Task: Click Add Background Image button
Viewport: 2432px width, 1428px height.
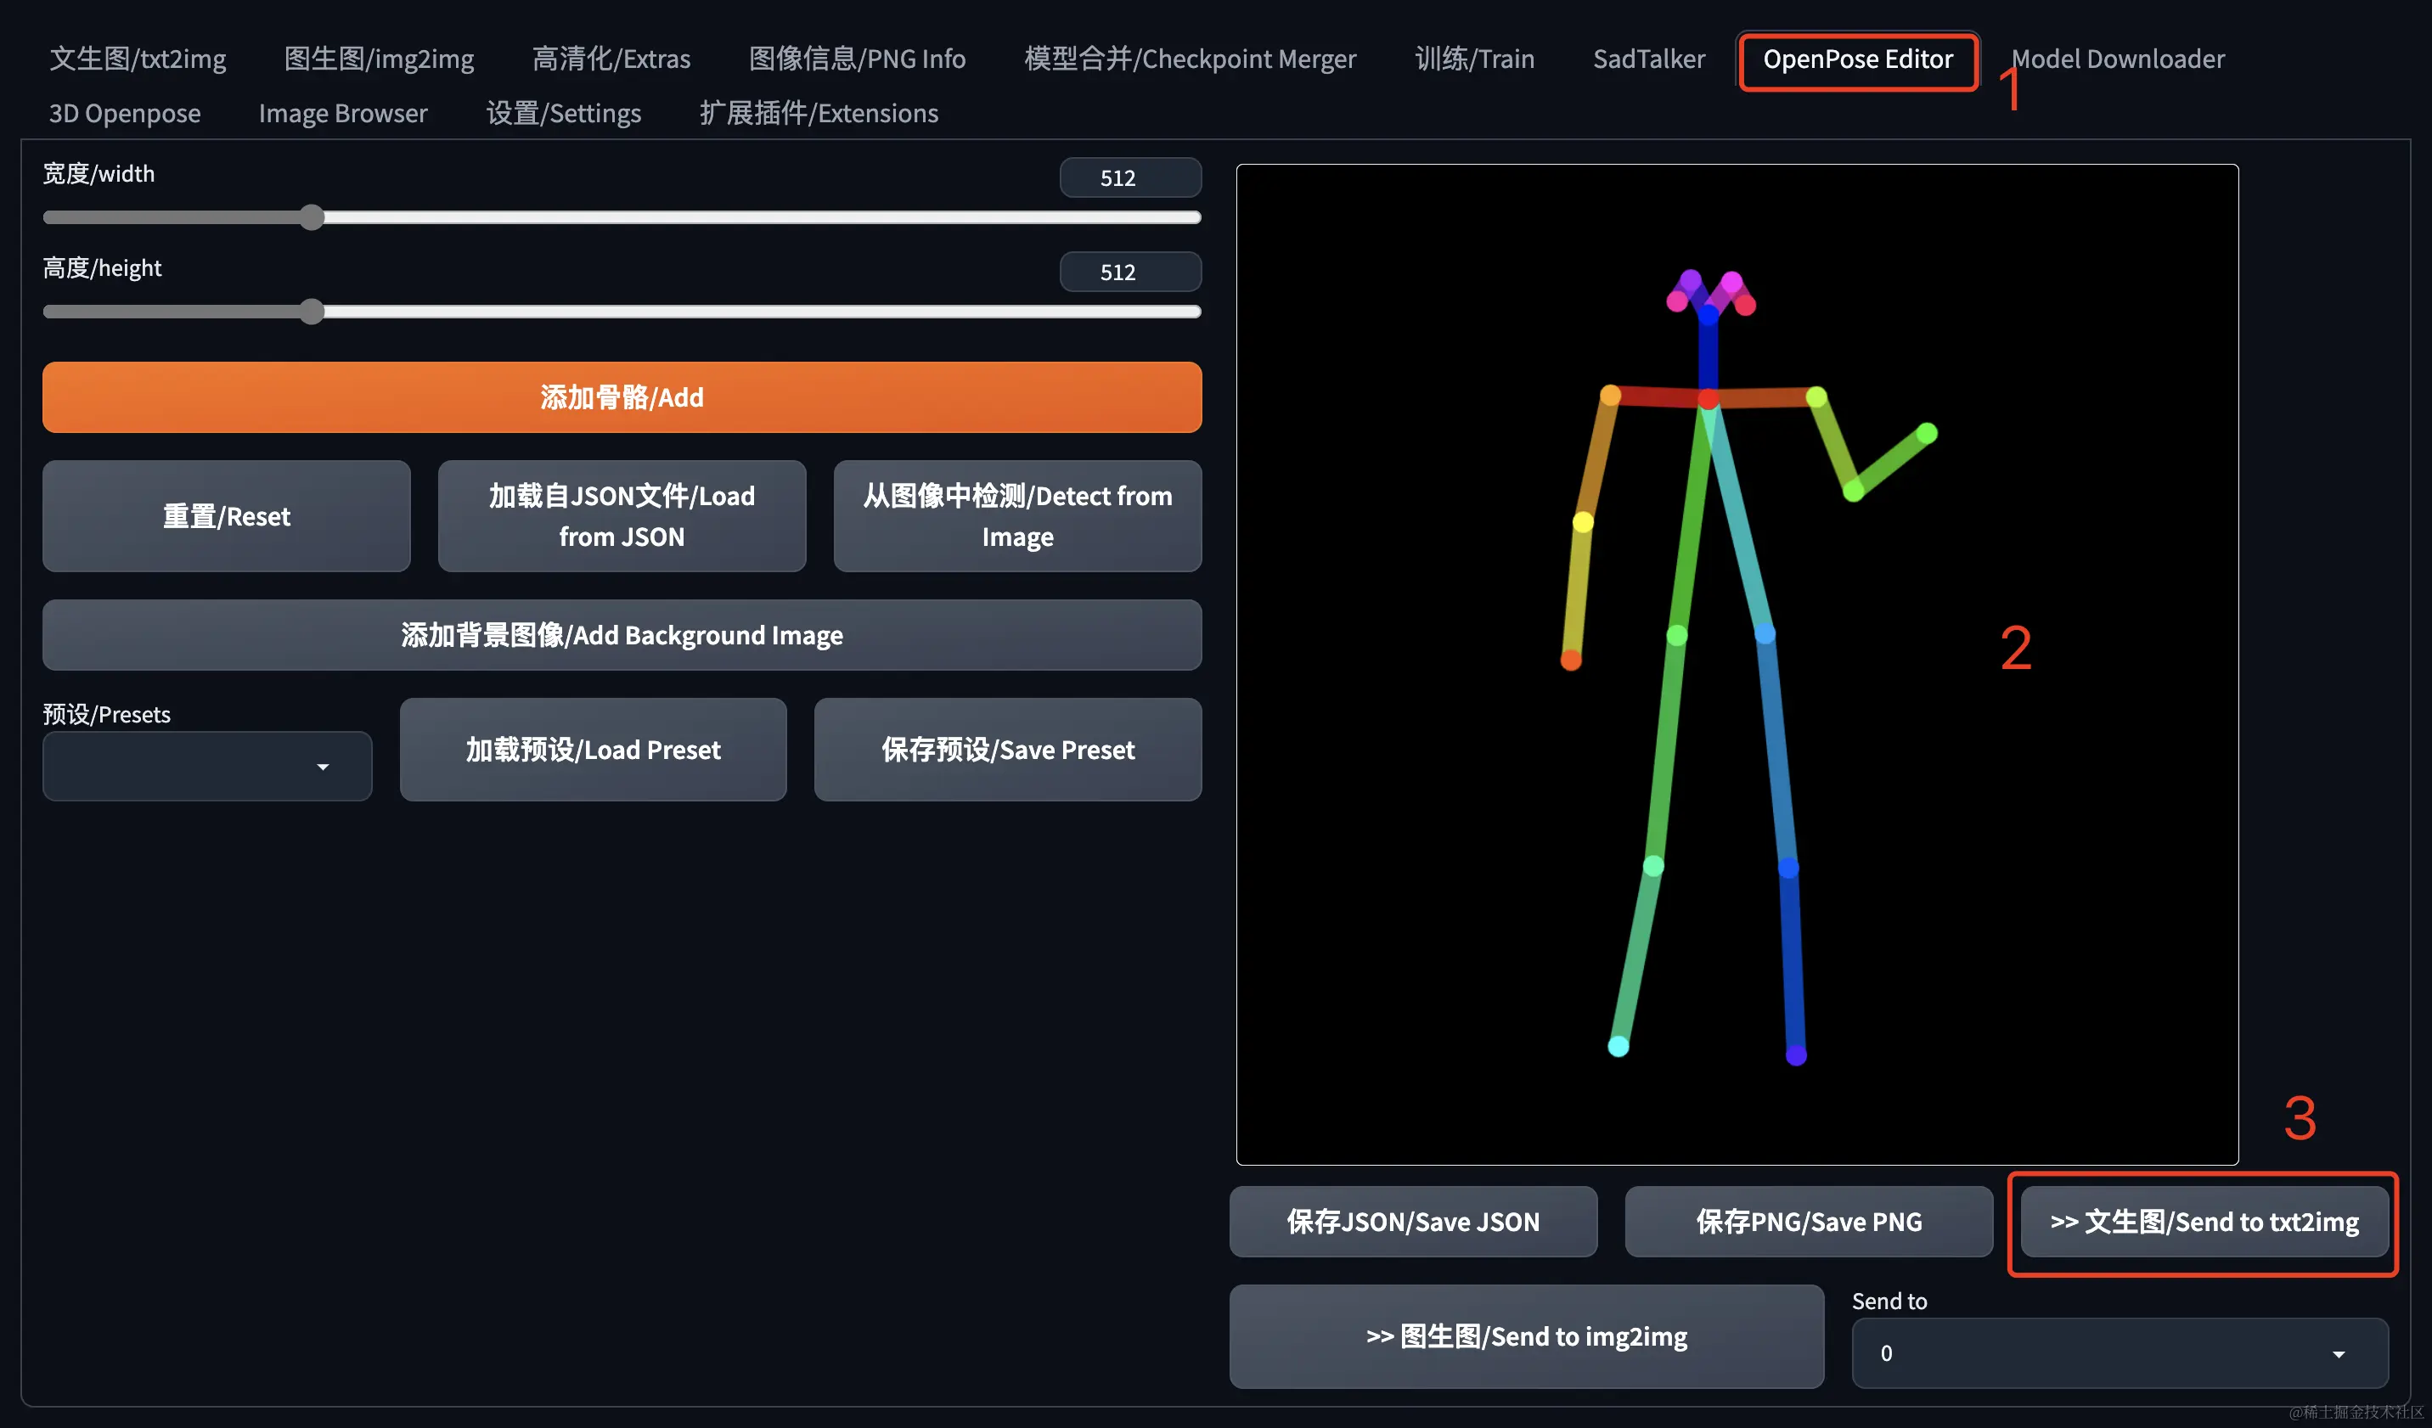Action: (622, 635)
